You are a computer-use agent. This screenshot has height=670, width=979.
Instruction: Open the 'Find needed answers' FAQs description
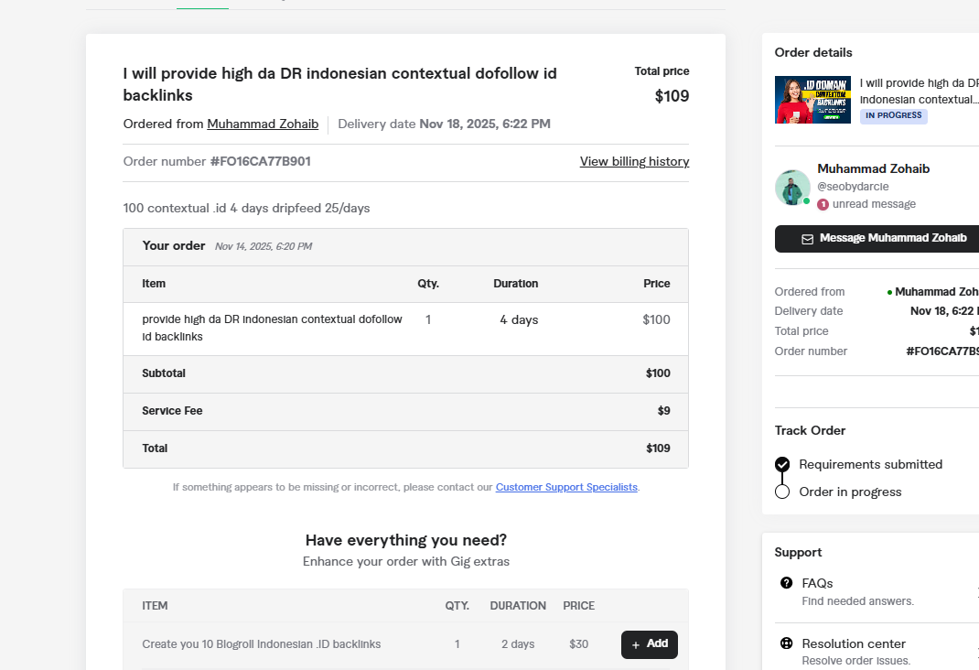(x=857, y=601)
